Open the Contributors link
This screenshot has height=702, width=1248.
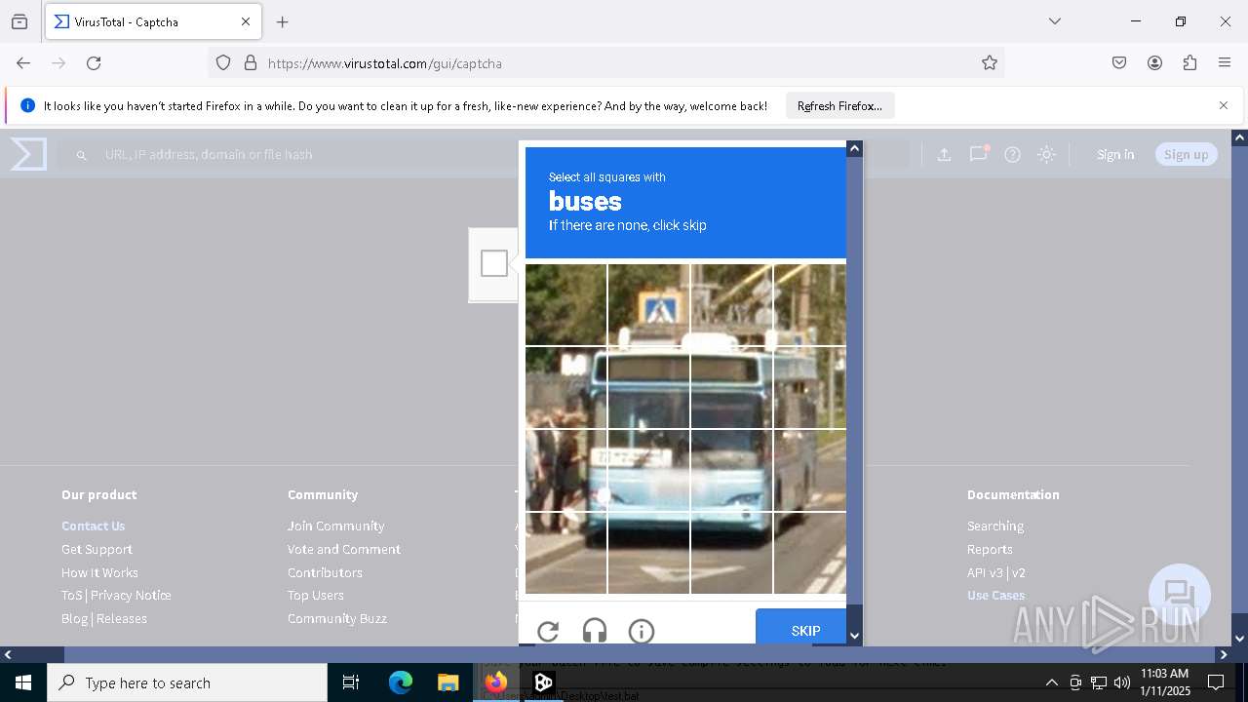coord(325,572)
